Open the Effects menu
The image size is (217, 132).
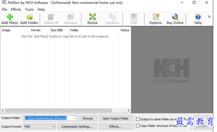(x=16, y=9)
